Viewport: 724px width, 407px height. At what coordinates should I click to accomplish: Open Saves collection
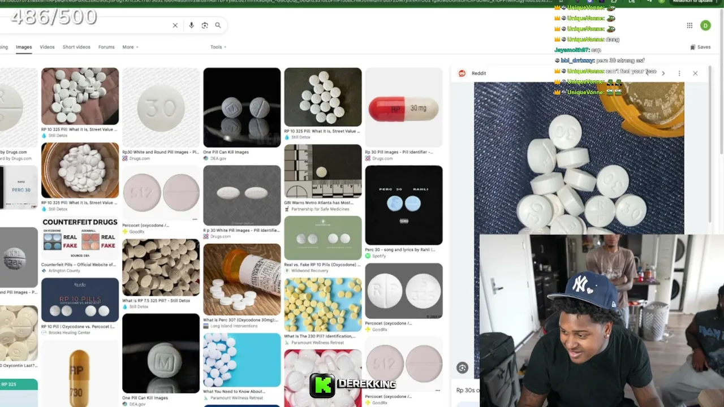tap(700, 47)
